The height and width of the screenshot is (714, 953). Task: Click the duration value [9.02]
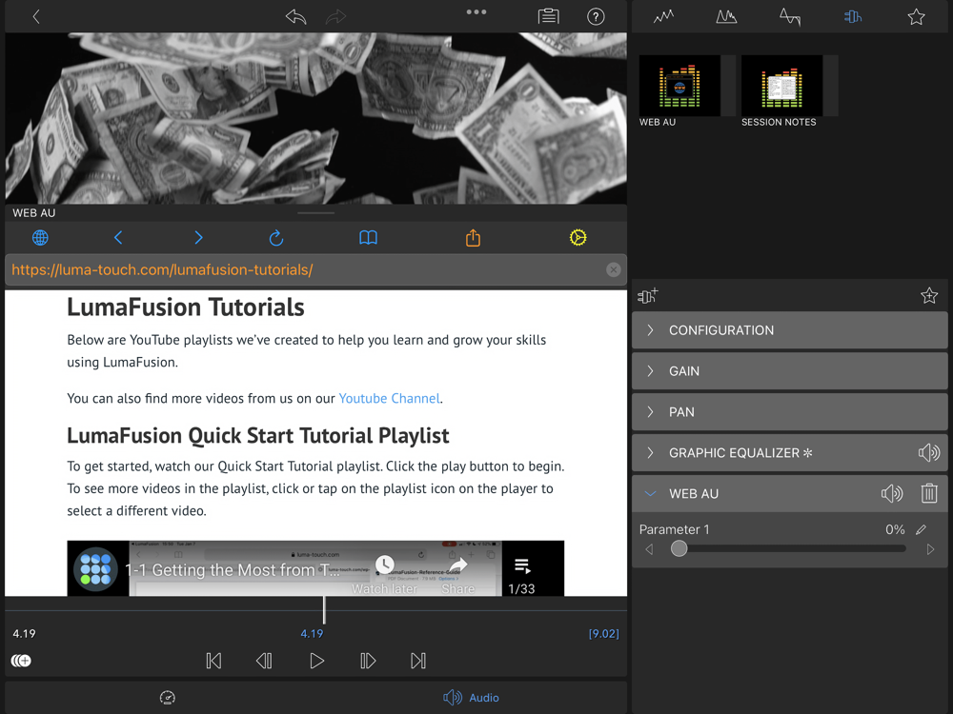tap(603, 633)
